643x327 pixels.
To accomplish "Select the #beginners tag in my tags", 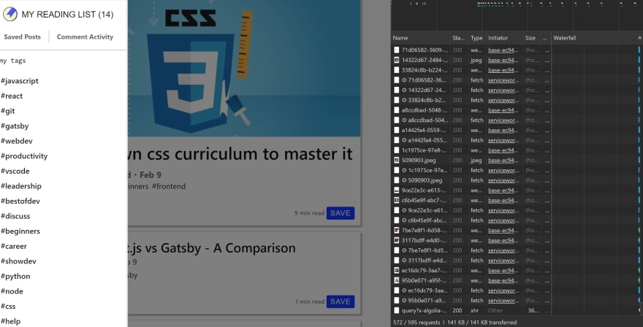I will tap(20, 231).
